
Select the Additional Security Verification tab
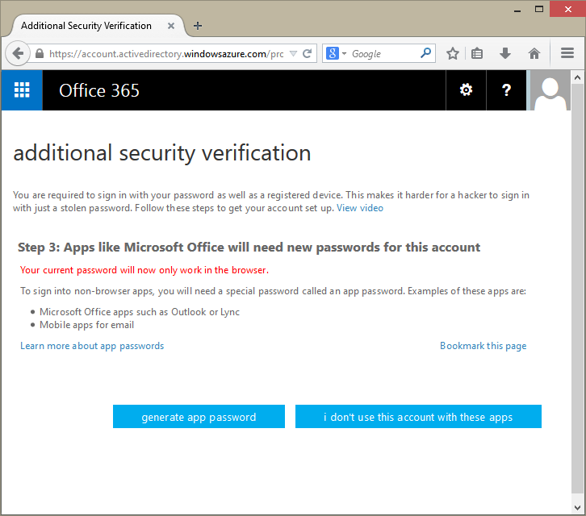pyautogui.click(x=86, y=26)
